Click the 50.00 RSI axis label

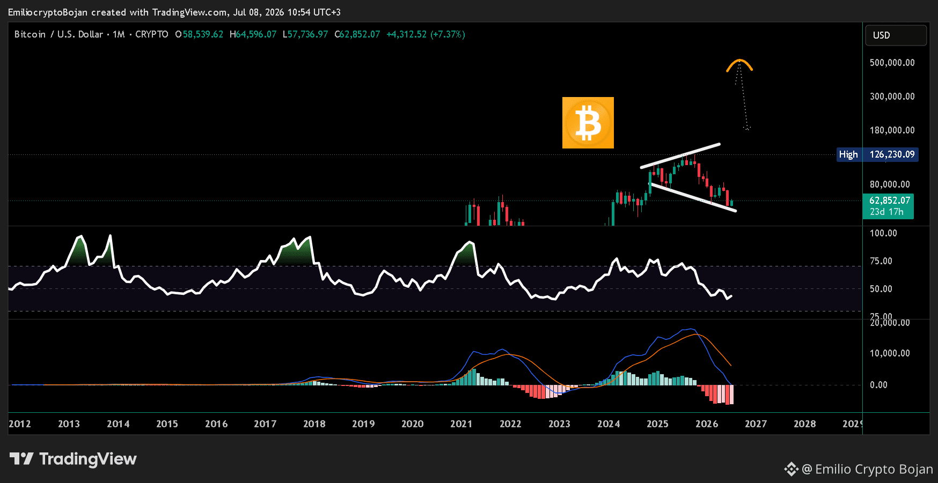click(x=881, y=289)
